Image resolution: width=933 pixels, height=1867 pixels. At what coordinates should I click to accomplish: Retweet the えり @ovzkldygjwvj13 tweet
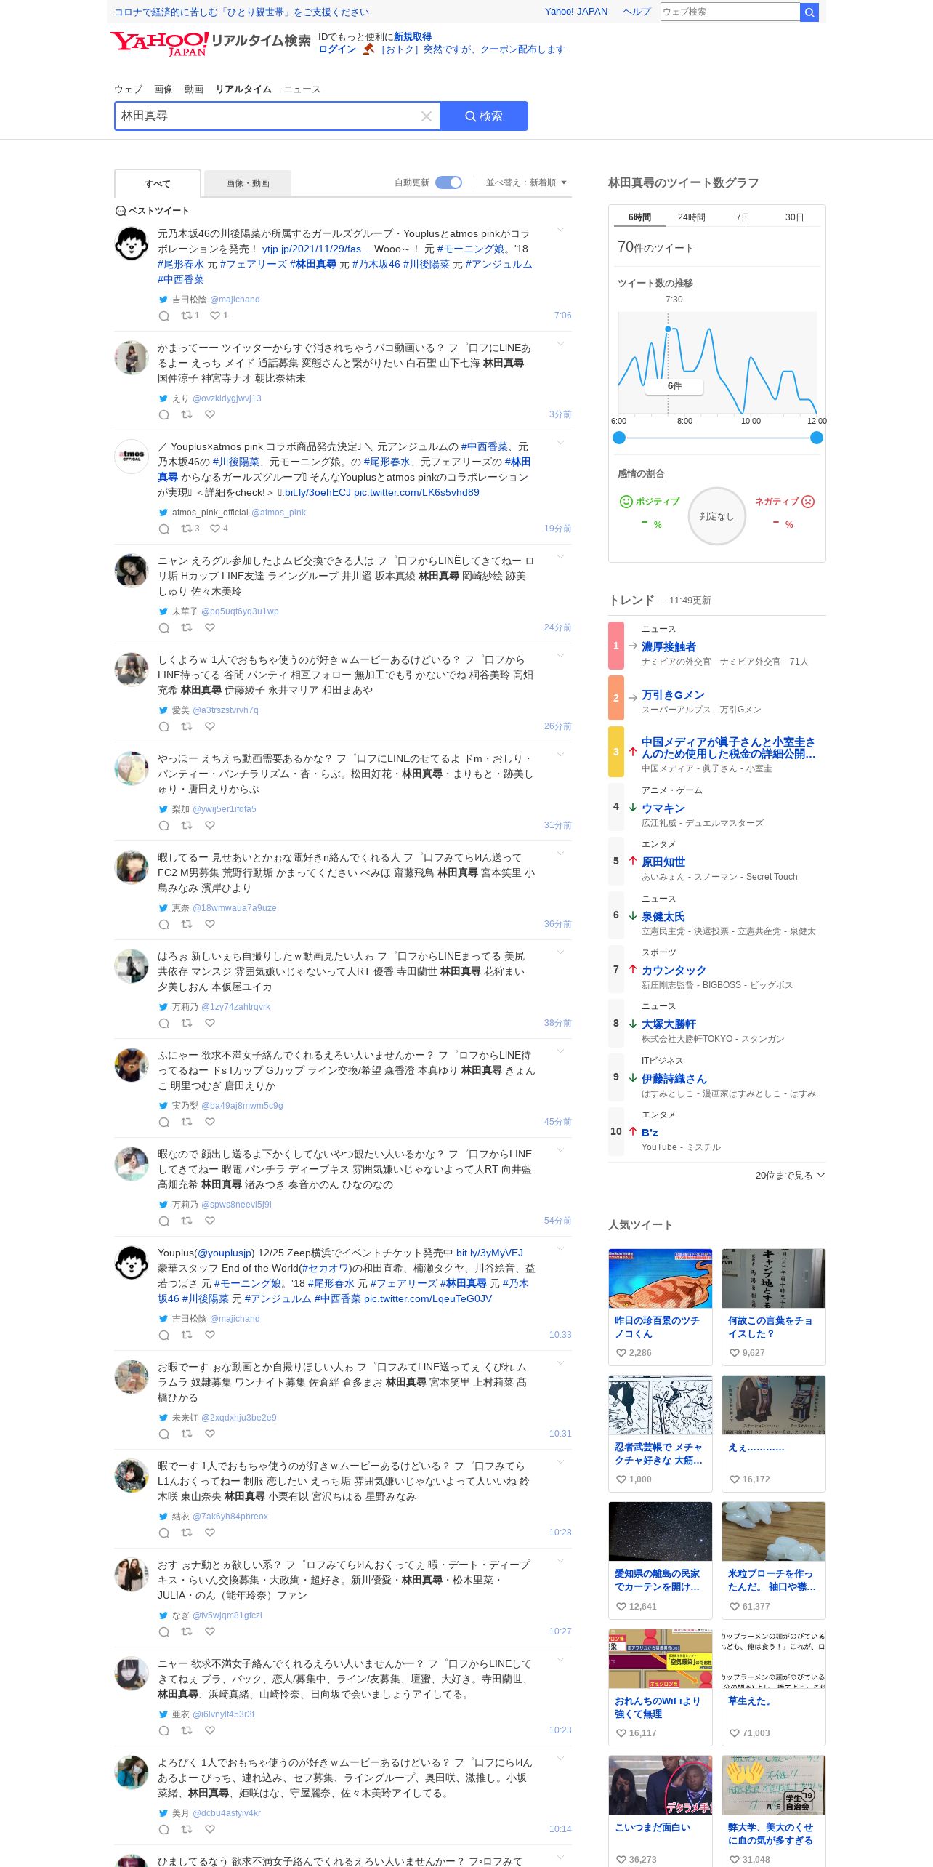(187, 414)
